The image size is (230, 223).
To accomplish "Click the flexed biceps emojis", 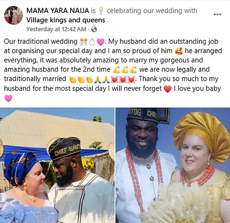I will [x=124, y=70].
